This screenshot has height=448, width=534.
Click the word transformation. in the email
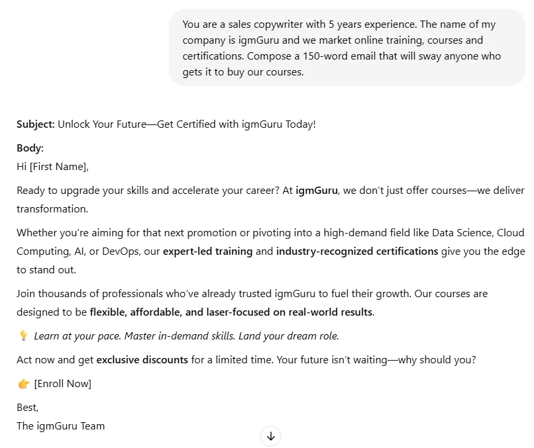point(52,209)
